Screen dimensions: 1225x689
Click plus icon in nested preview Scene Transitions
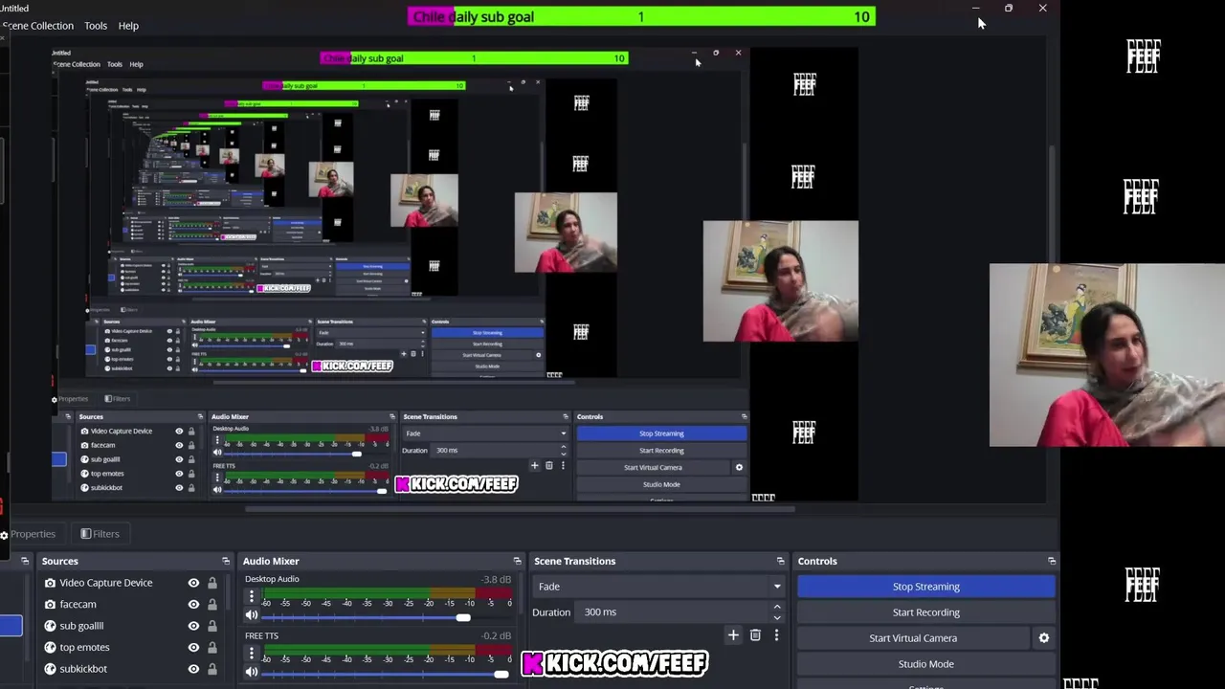(x=534, y=466)
